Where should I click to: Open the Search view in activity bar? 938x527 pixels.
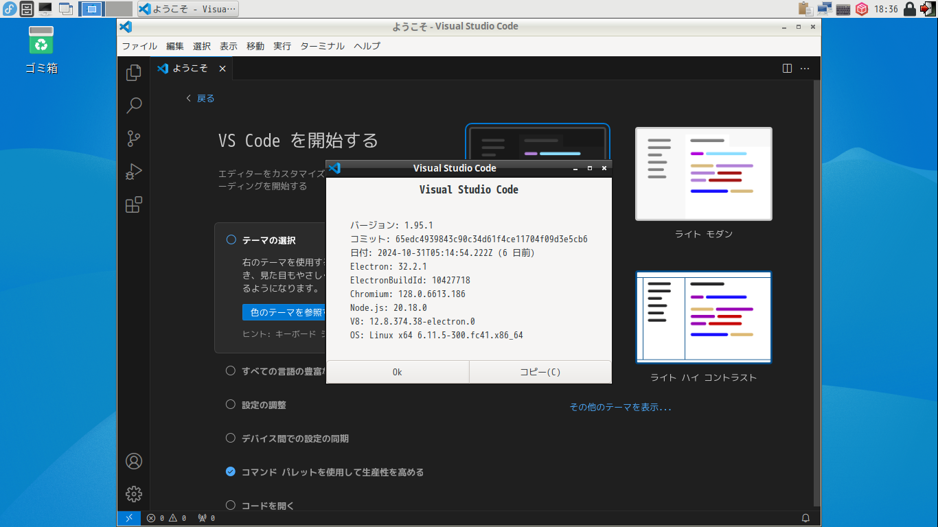134,105
